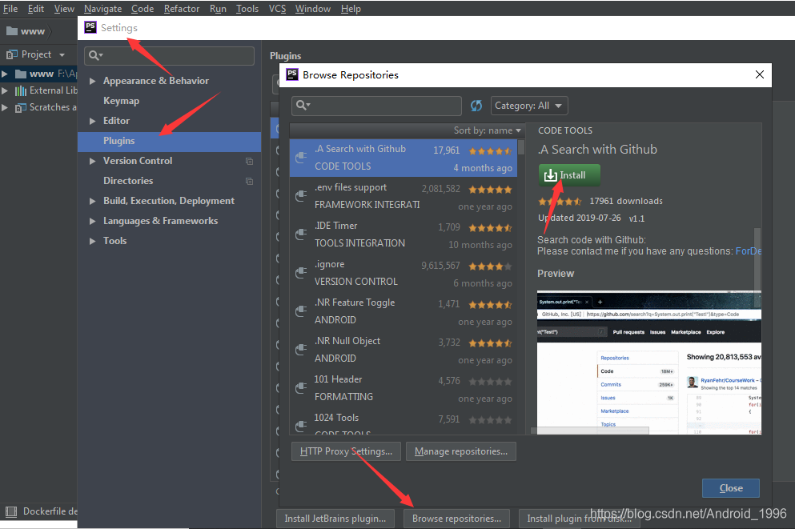
Task: Select 101 Header plugin row
Action: 403,388
